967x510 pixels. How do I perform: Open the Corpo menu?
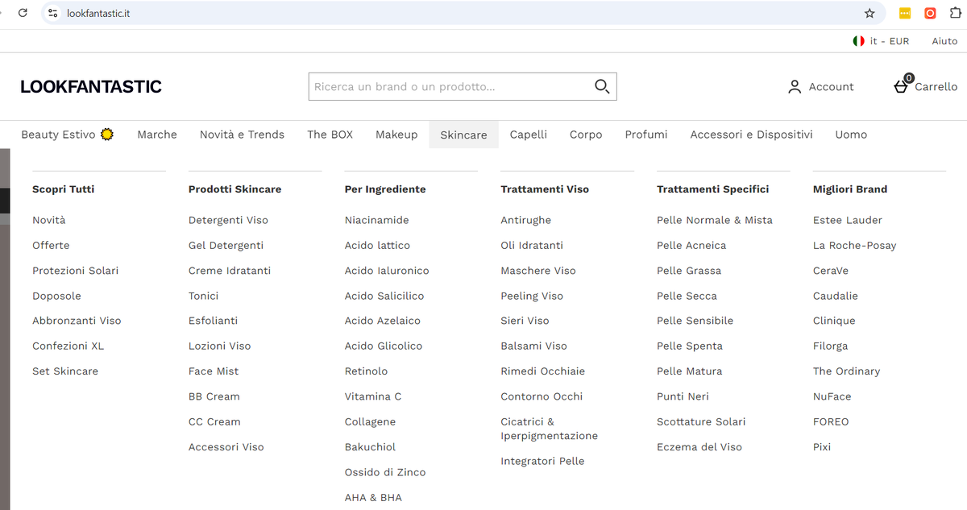point(586,135)
